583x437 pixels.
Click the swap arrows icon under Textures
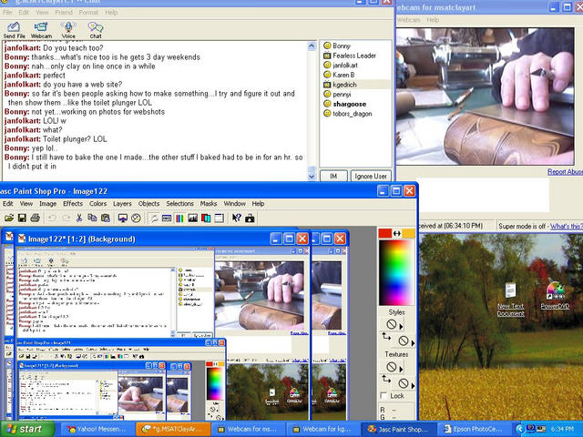pyautogui.click(x=386, y=380)
